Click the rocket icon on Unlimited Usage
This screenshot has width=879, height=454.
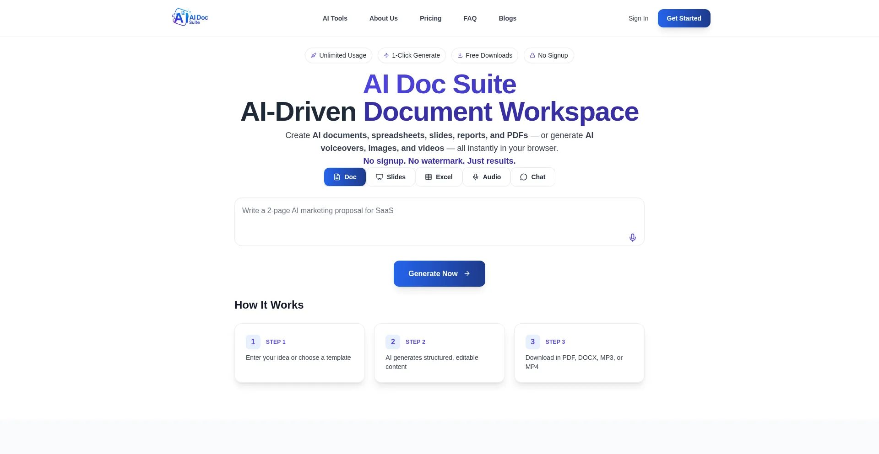tap(314, 56)
